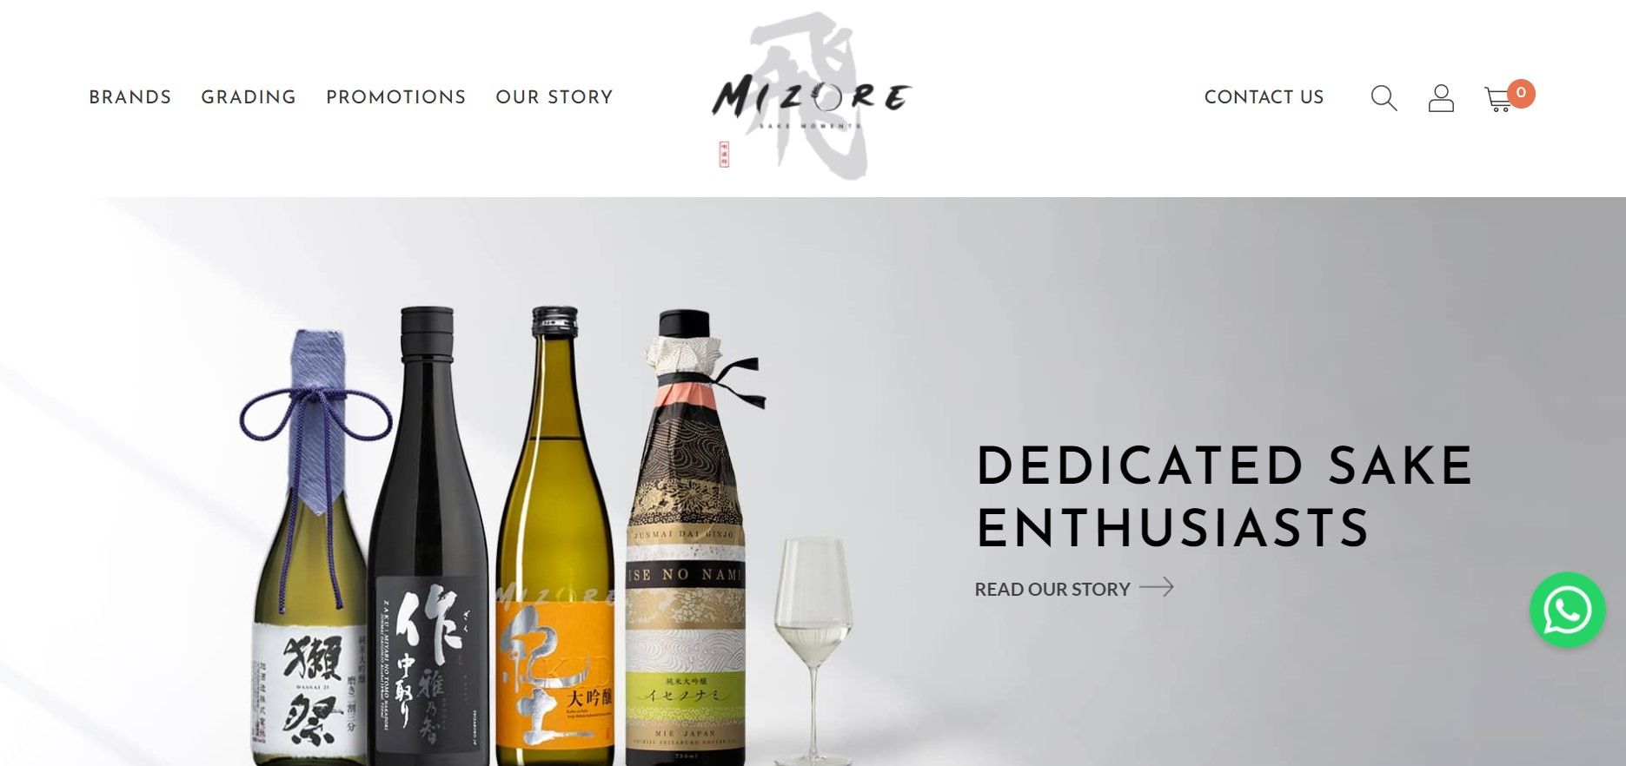The height and width of the screenshot is (766, 1626).
Task: Open the Contact Us link
Action: click(x=1264, y=97)
